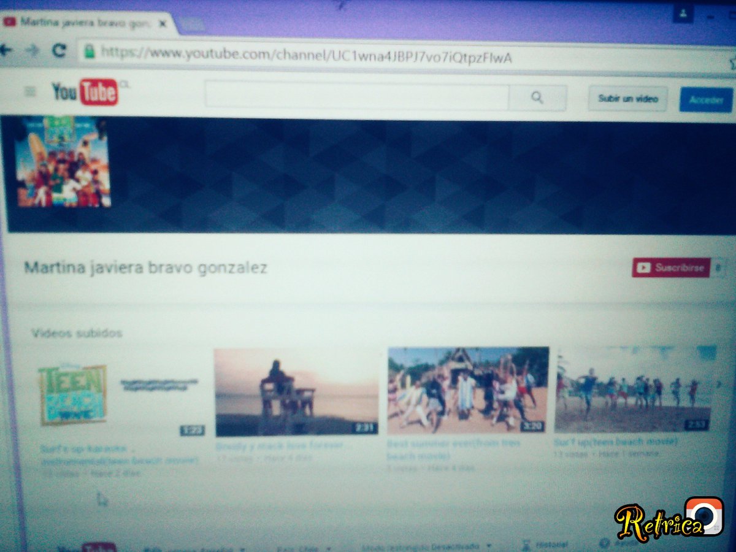Viewport: 736px width, 552px height.
Task: Play the lifeguard chair sunset video
Action: tap(296, 393)
